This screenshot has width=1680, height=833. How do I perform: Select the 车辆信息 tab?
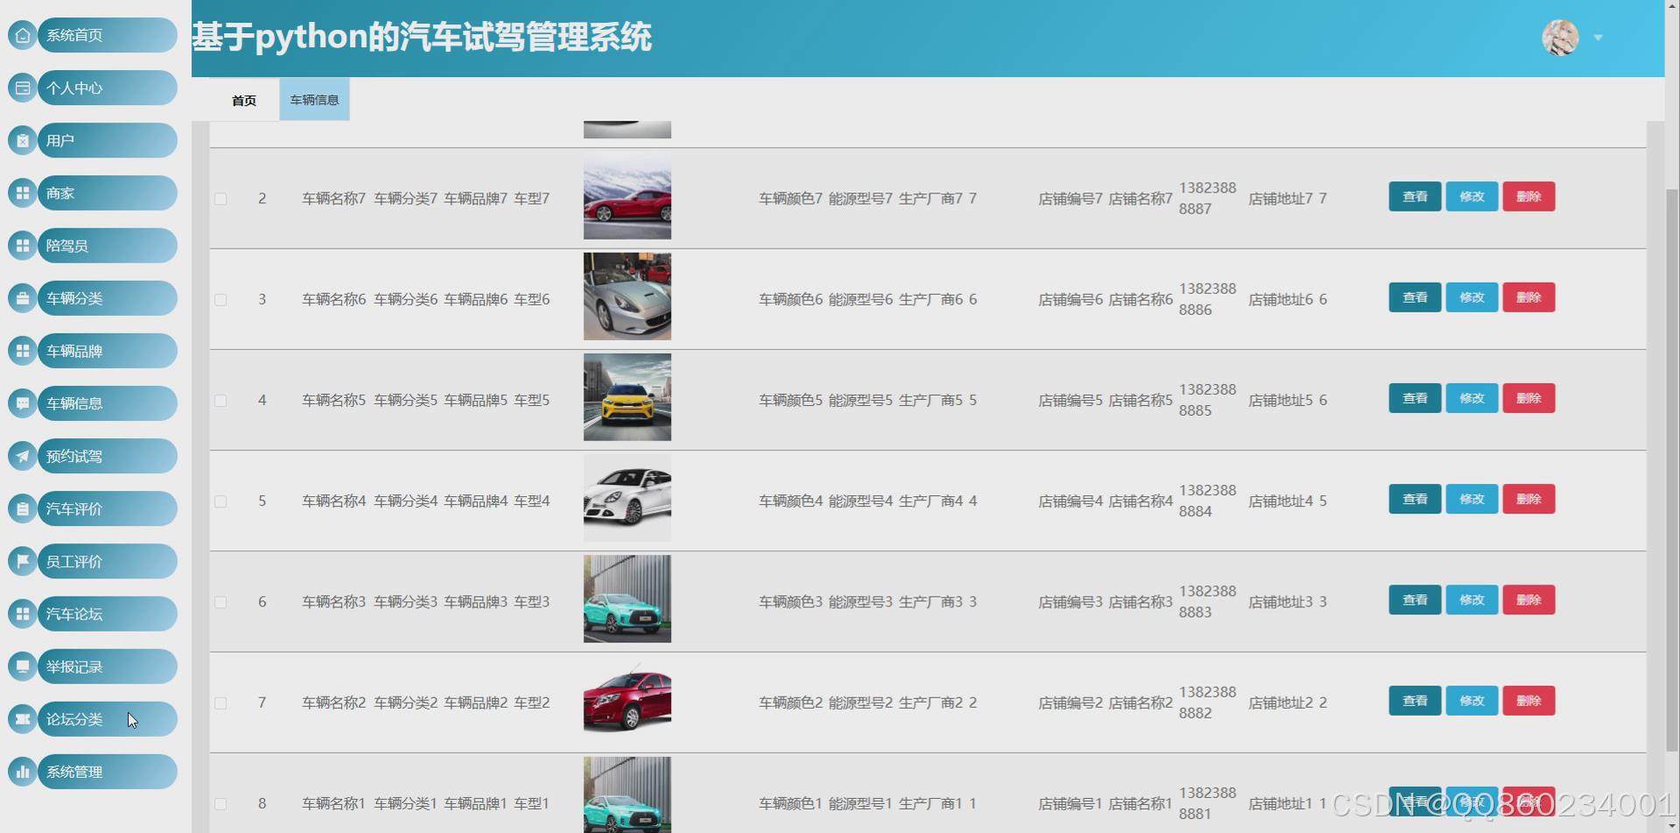[314, 100]
